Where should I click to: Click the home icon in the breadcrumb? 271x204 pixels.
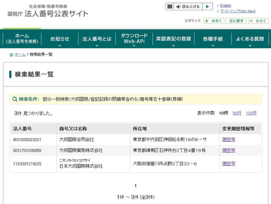[x=12, y=55]
